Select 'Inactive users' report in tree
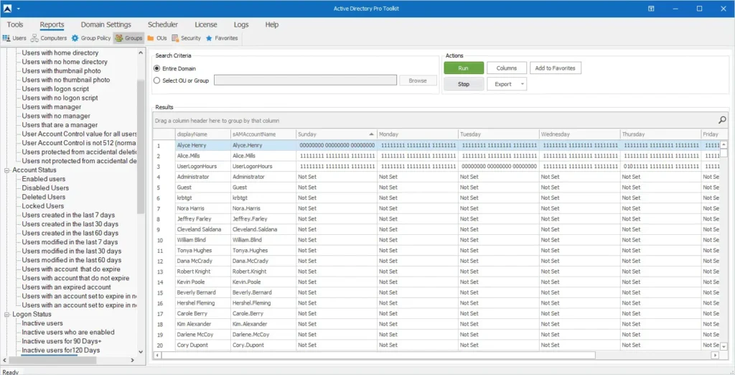Screen dimensions: 735x375 (x=42, y=323)
